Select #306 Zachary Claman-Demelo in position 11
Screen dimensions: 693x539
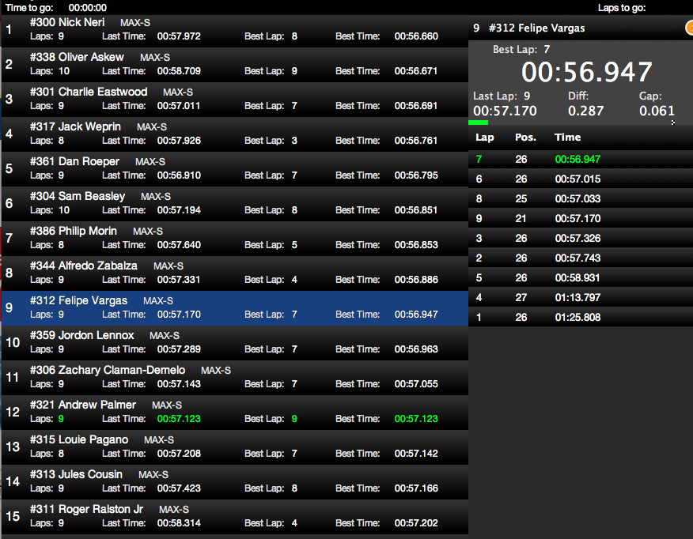click(x=234, y=377)
